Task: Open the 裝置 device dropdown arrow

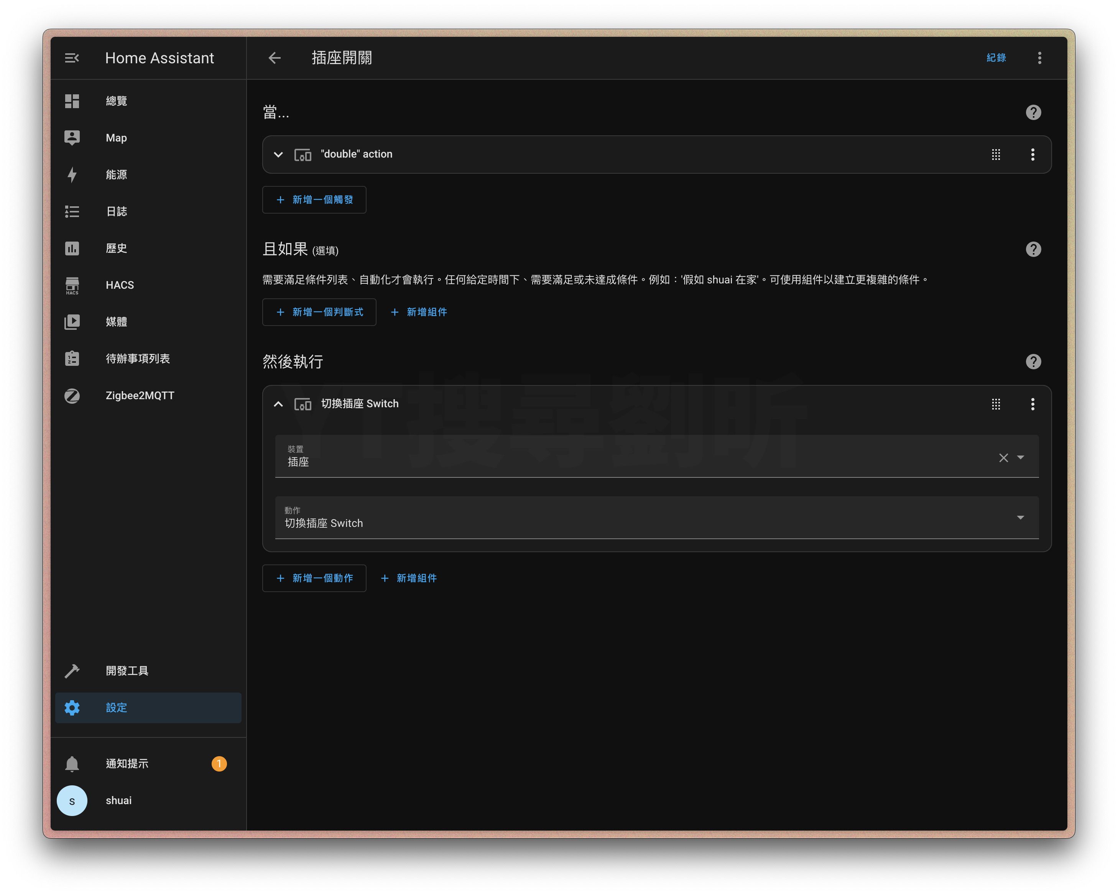Action: pyautogui.click(x=1021, y=457)
